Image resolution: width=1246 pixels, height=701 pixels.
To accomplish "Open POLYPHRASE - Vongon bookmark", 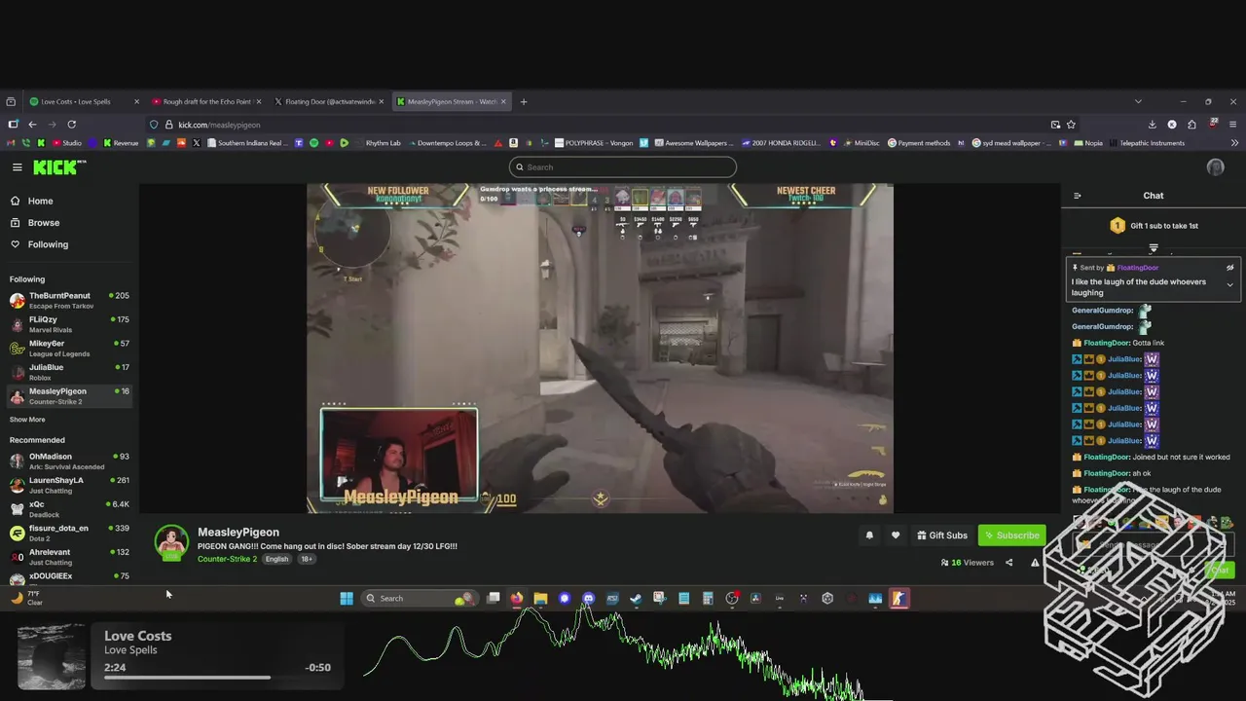I will [593, 143].
